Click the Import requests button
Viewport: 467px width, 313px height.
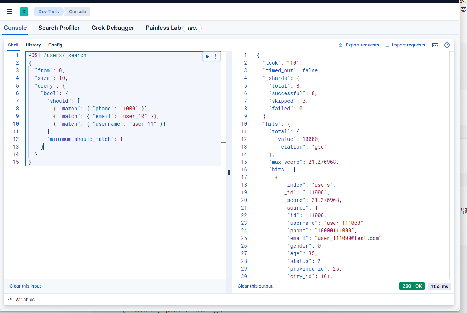coord(405,45)
